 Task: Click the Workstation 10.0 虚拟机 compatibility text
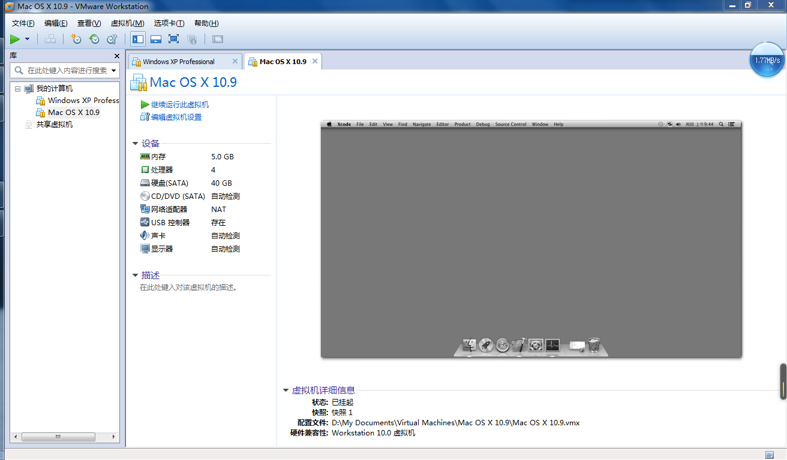coord(373,433)
